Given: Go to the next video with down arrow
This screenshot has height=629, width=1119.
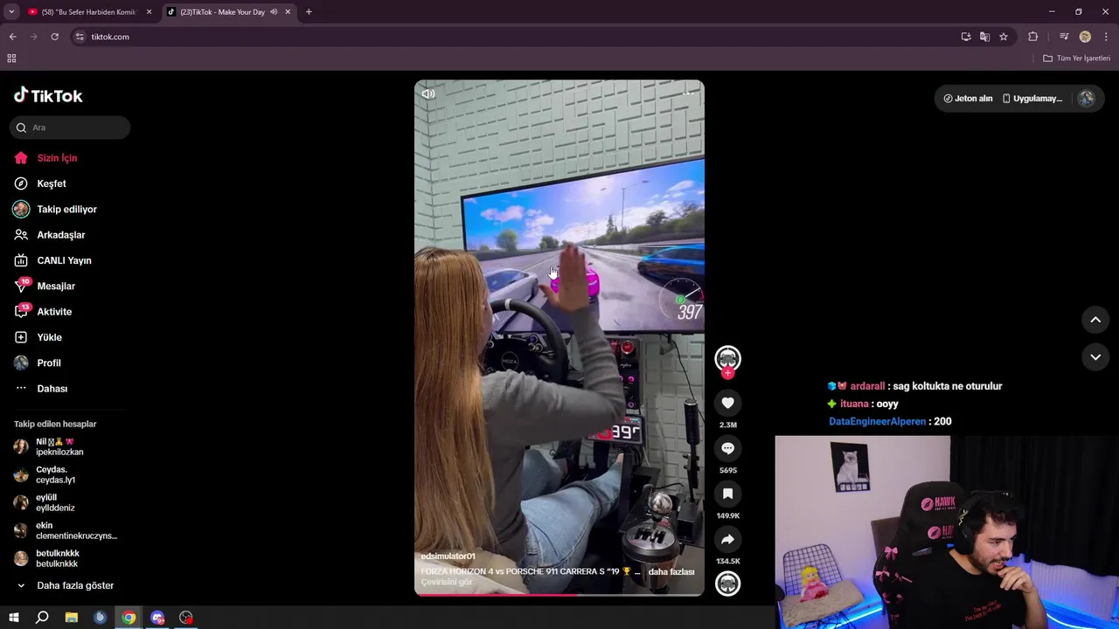Looking at the screenshot, I should 1095,356.
